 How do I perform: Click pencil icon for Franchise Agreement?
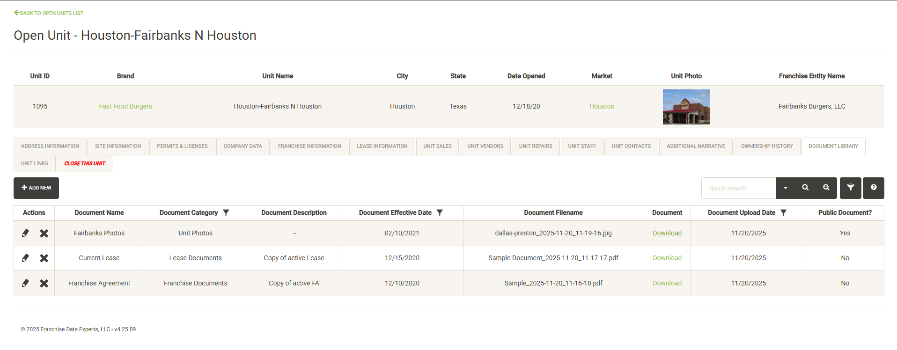point(26,283)
